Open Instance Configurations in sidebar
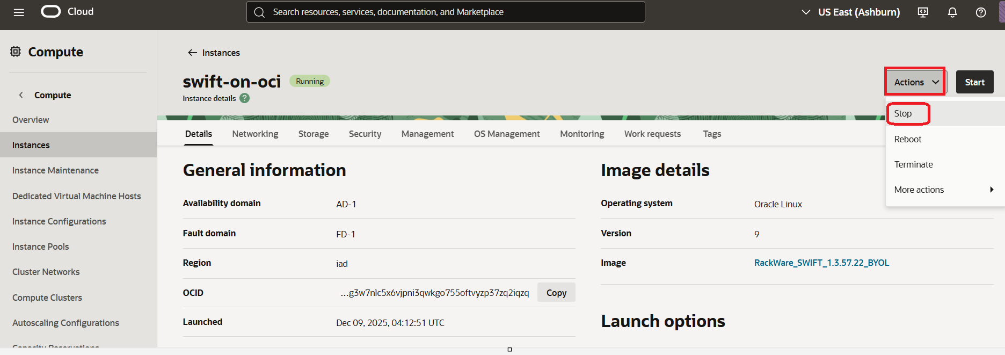Image resolution: width=1005 pixels, height=355 pixels. pyautogui.click(x=59, y=221)
